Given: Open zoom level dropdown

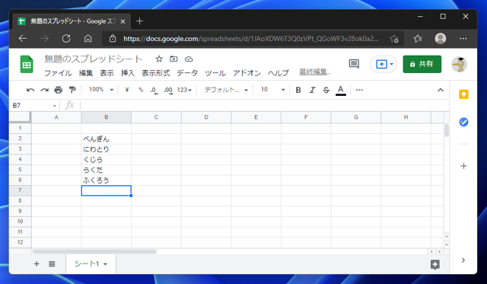Looking at the screenshot, I should click(101, 90).
